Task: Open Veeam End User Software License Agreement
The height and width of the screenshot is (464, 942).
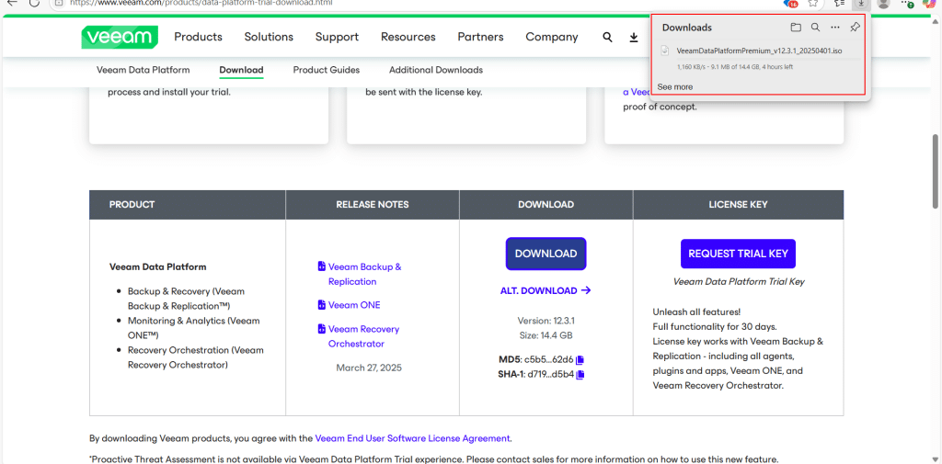Action: pos(413,438)
